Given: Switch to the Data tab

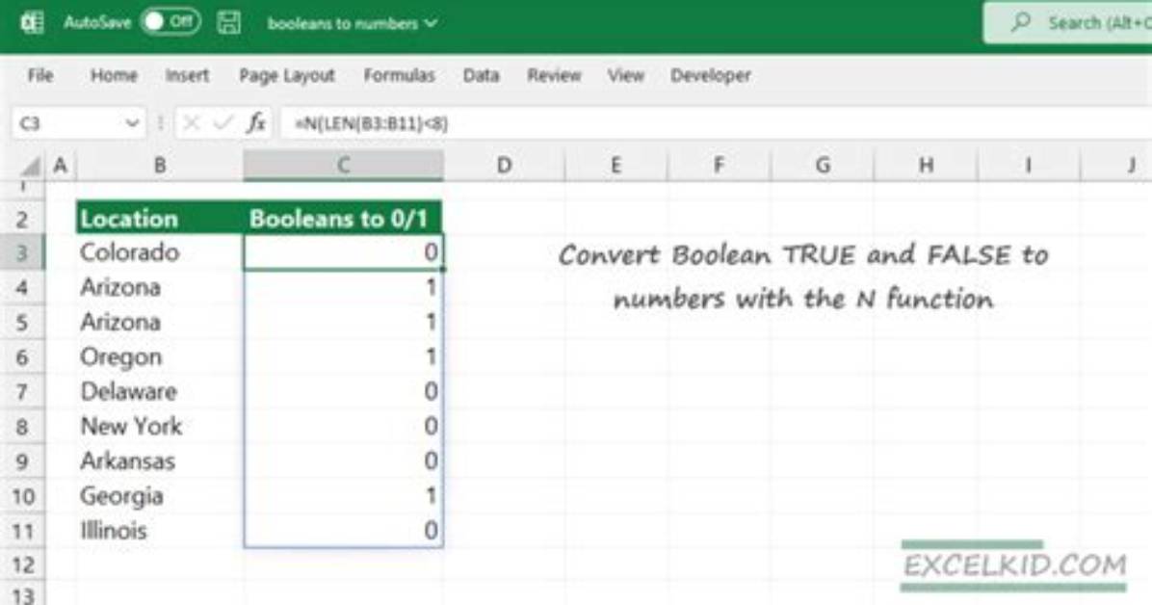Looking at the screenshot, I should (482, 75).
